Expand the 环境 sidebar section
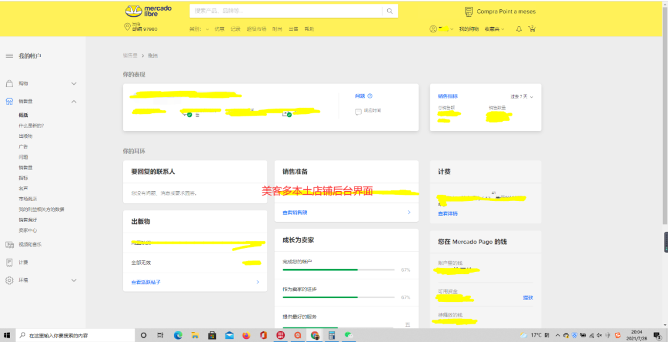This screenshot has width=668, height=342. coord(74,280)
